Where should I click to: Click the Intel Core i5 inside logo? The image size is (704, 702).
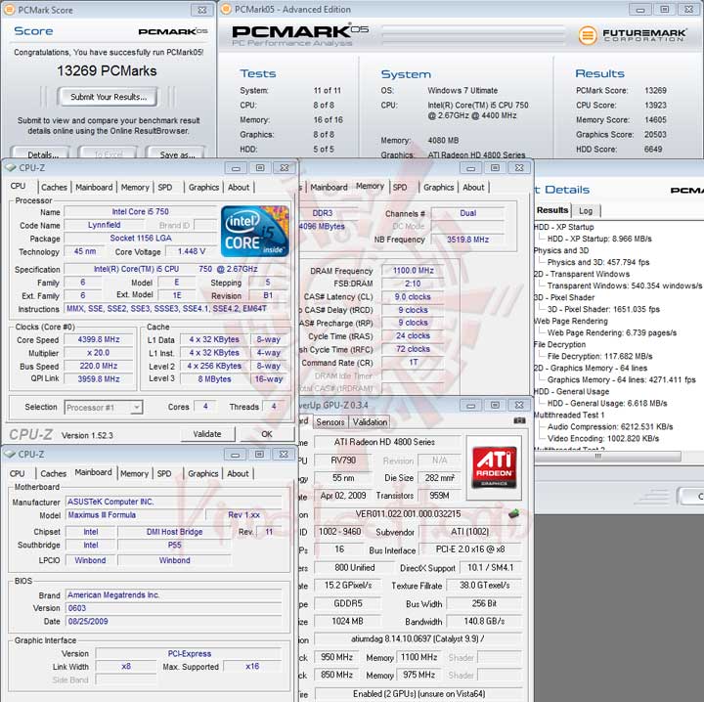pyautogui.click(x=254, y=231)
